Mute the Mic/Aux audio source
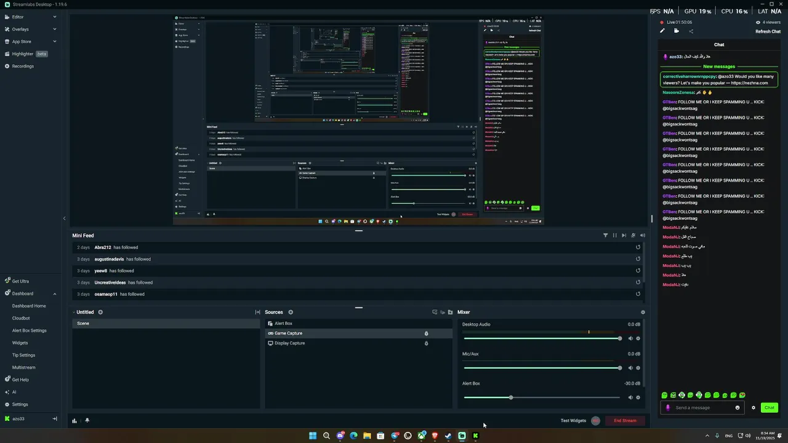Screen dimensions: 788x443 630,368
